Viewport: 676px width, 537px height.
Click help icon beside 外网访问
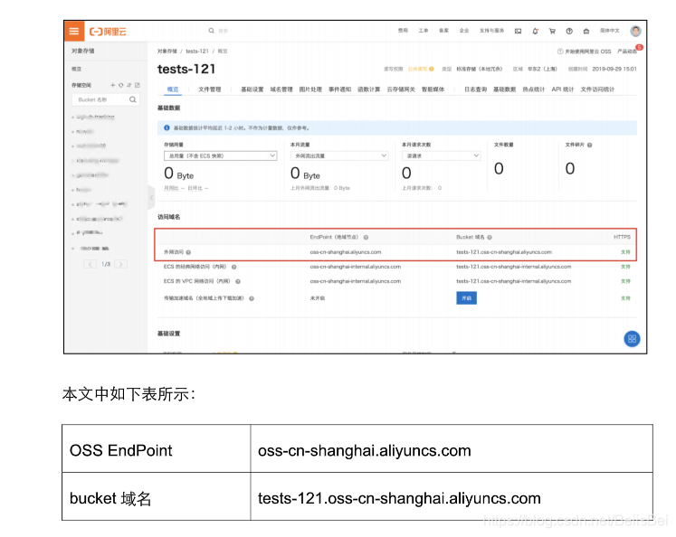pyautogui.click(x=188, y=252)
